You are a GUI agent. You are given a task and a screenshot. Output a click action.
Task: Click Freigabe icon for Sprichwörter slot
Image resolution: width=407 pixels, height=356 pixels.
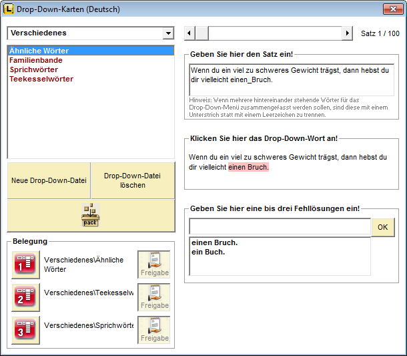point(154,330)
